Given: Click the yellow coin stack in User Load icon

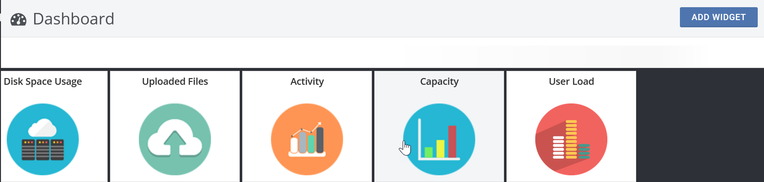Looking at the screenshot, I should click(x=571, y=139).
